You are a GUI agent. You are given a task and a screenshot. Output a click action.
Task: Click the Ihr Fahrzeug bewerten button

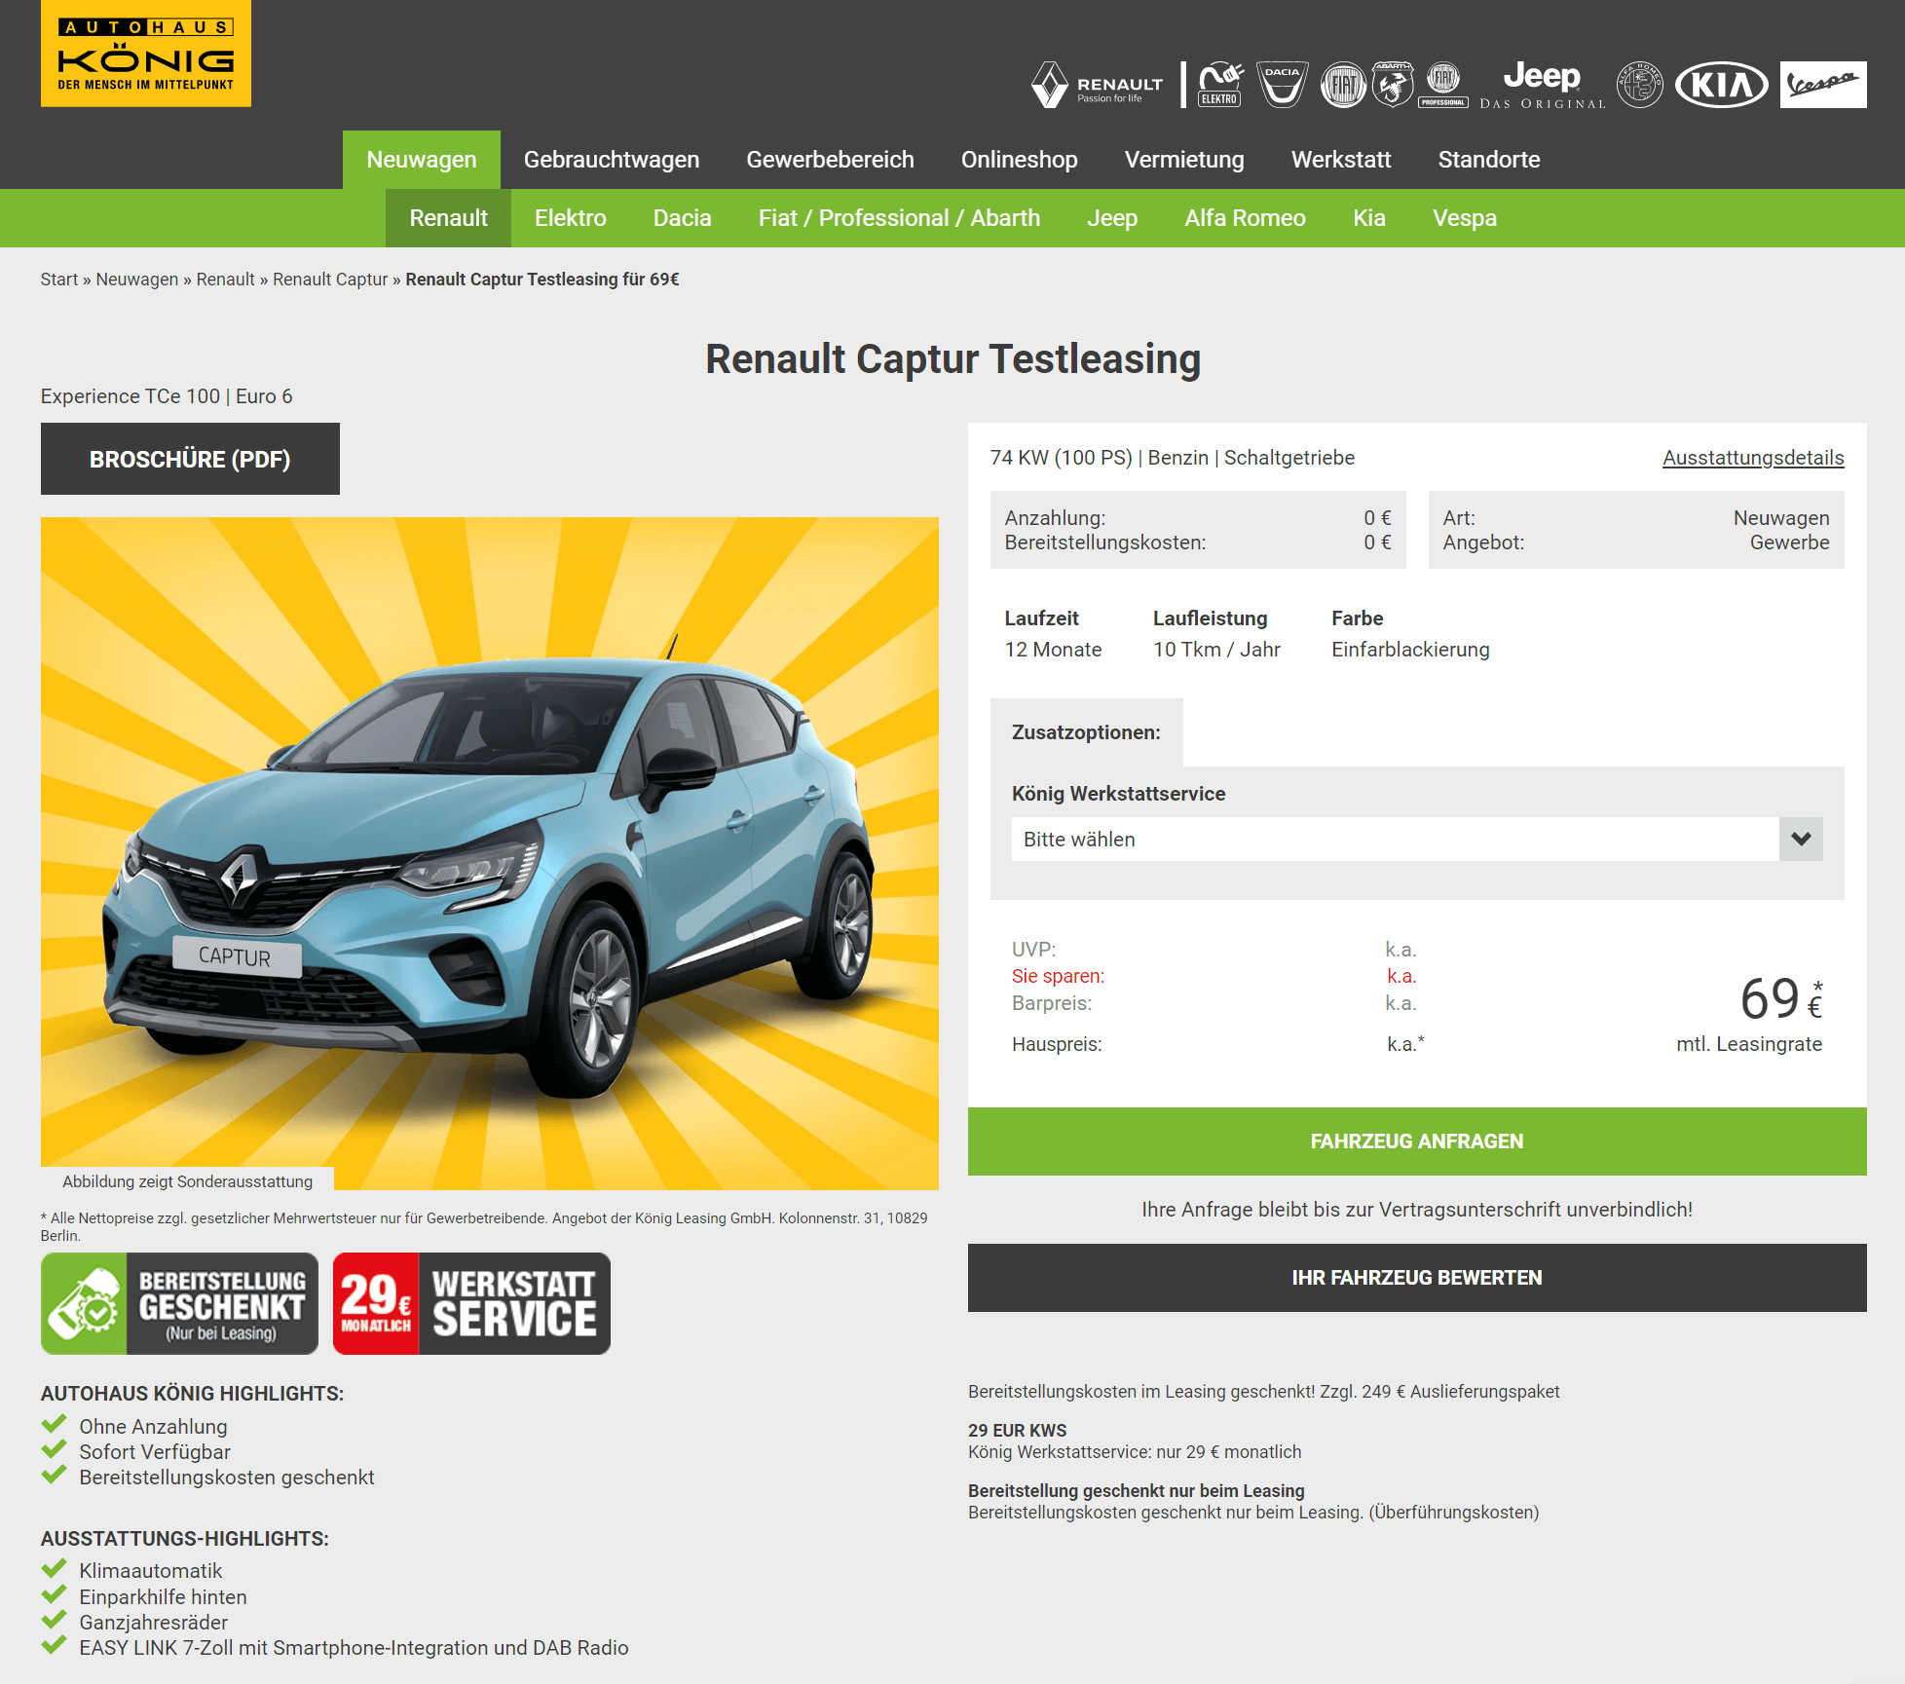1417,1278
